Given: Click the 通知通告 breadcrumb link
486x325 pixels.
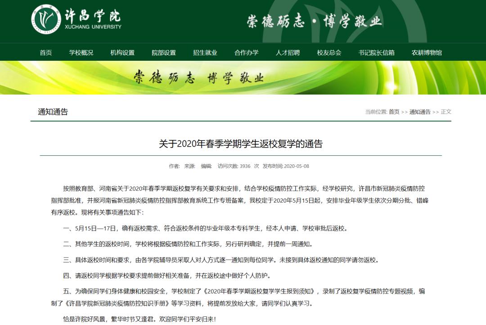Looking at the screenshot, I should [420, 112].
